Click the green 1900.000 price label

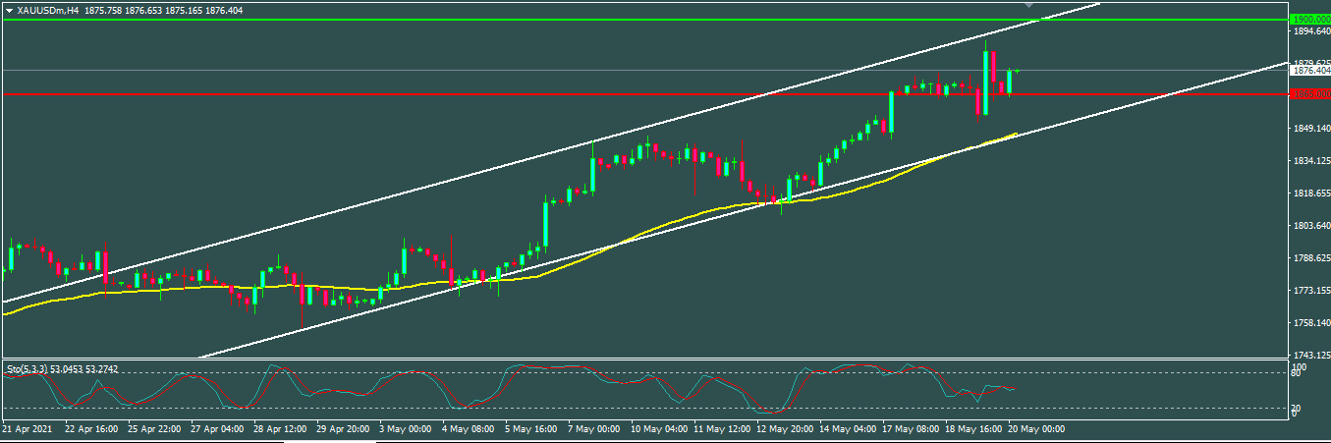[1310, 19]
